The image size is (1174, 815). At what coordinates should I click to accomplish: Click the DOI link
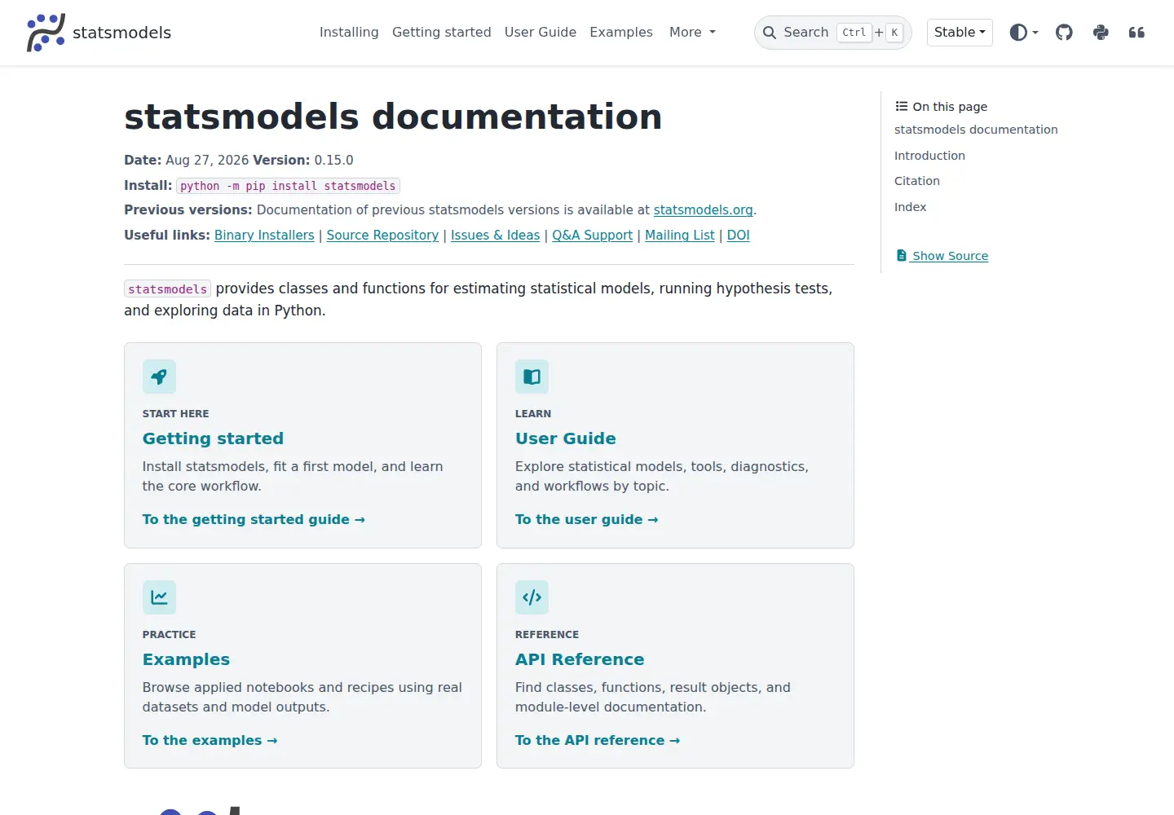tap(738, 236)
